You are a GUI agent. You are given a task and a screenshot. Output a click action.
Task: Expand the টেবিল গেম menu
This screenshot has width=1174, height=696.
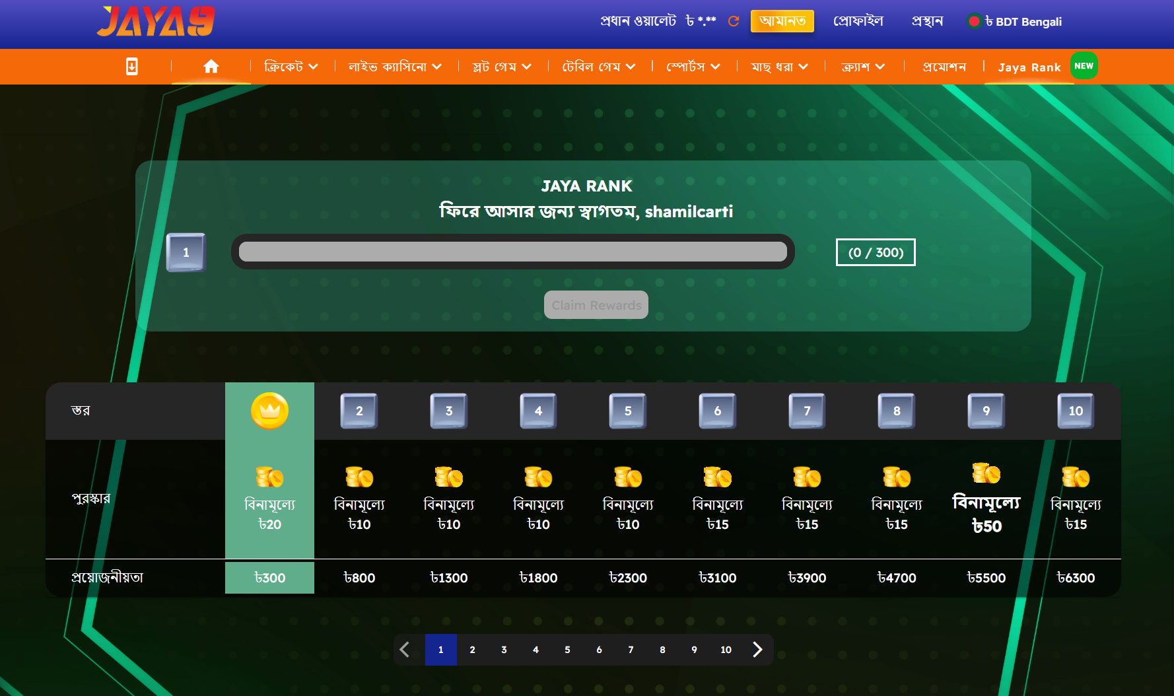[x=599, y=67]
